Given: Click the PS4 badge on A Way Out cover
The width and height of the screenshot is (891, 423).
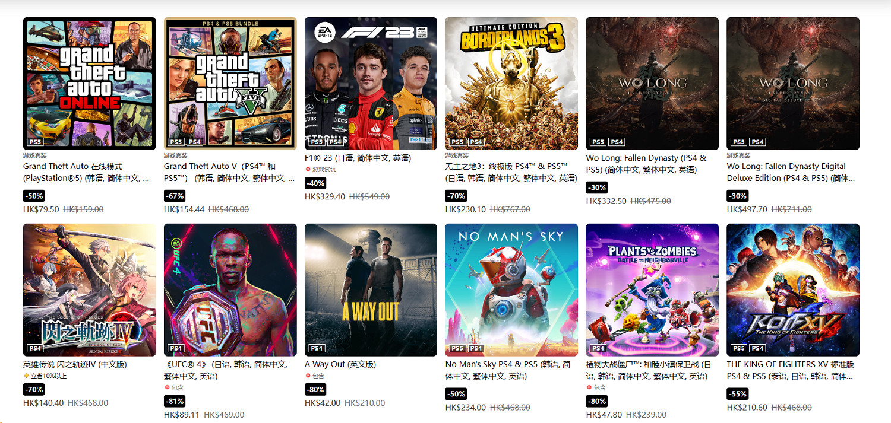Looking at the screenshot, I should pos(317,348).
